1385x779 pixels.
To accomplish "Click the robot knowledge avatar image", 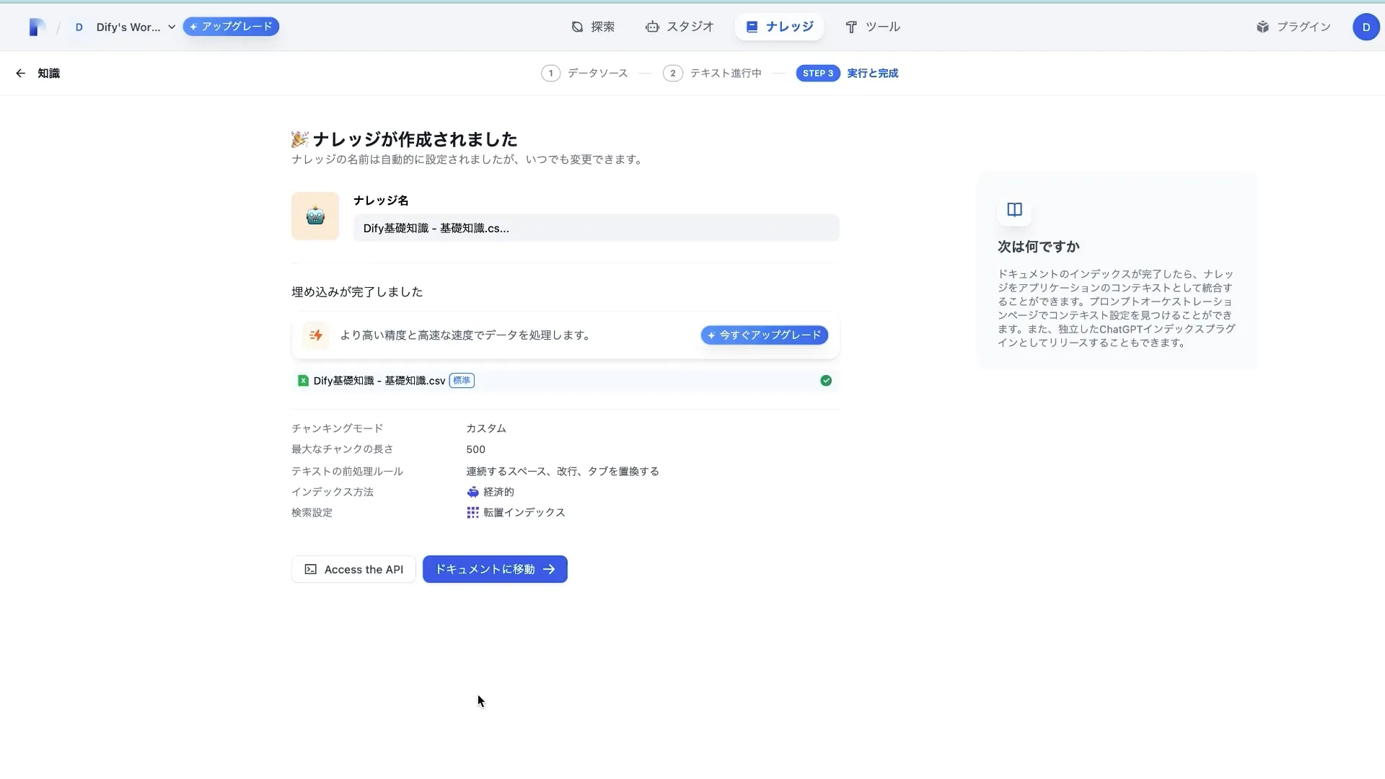I will 315,215.
